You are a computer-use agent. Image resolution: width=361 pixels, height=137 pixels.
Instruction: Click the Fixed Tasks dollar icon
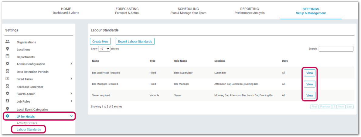coord(7,78)
